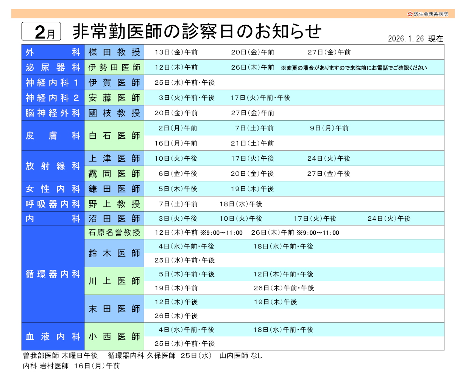The height and width of the screenshot is (378, 466).
Task: Click the 石原名誉教授 name cell
Action: 114,232
